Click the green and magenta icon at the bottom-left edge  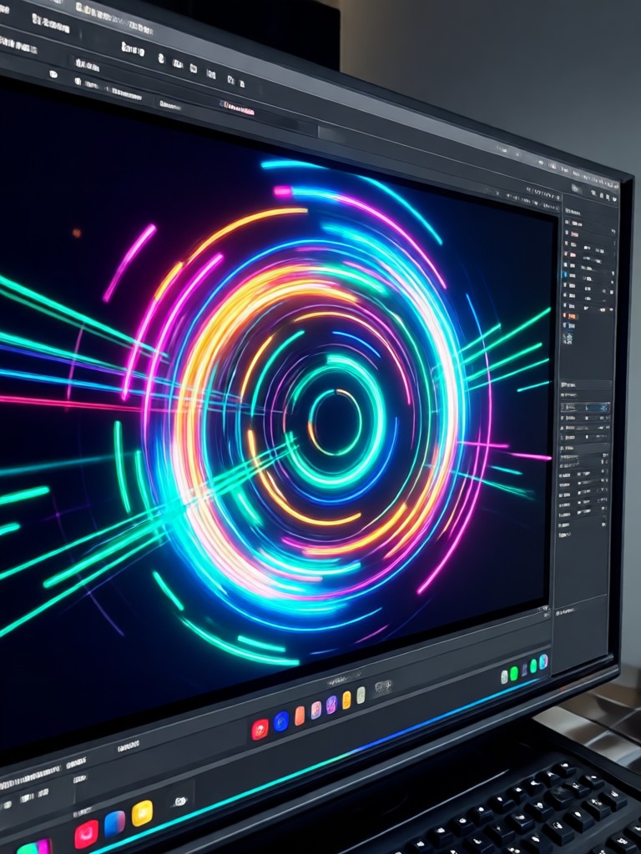[33, 847]
